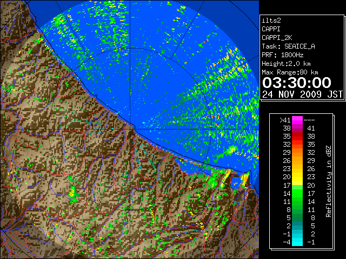Click the '---' legend upper bound
346x259 pixels.
coord(309,120)
